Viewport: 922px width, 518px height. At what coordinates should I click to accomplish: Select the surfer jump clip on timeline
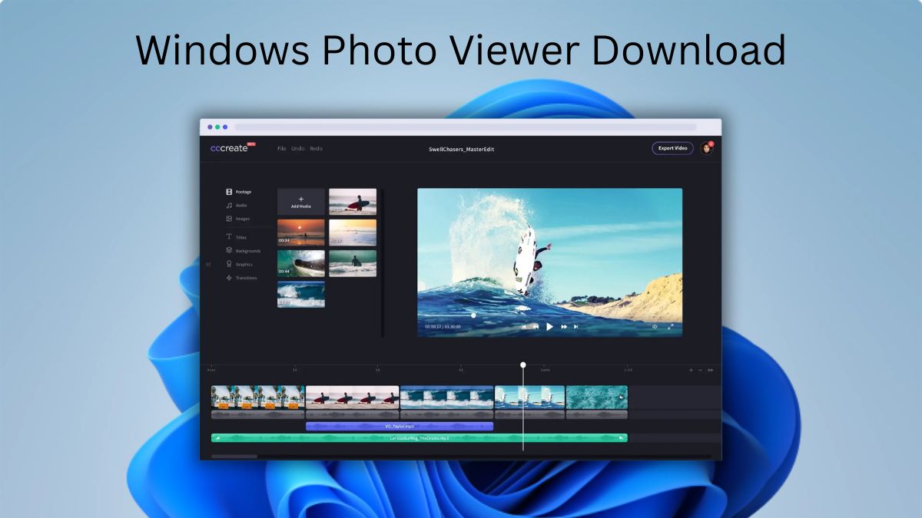(x=529, y=397)
